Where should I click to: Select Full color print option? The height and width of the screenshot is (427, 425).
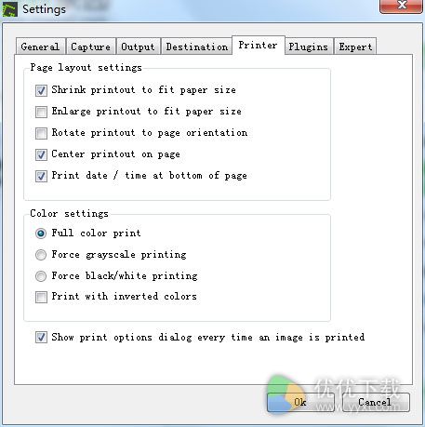point(41,234)
